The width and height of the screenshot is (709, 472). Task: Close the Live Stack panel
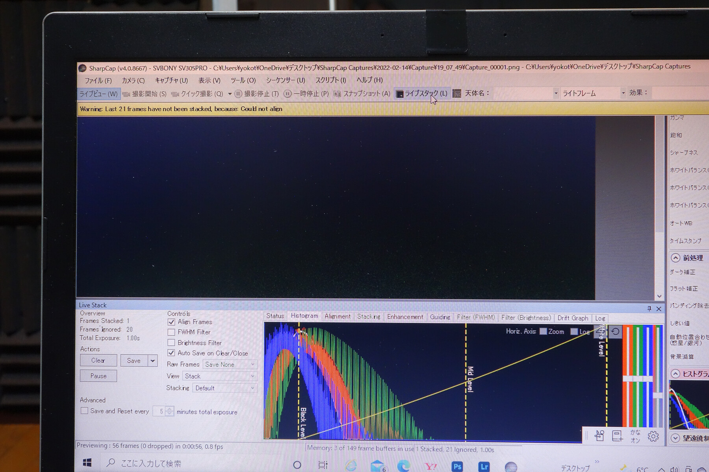[659, 309]
